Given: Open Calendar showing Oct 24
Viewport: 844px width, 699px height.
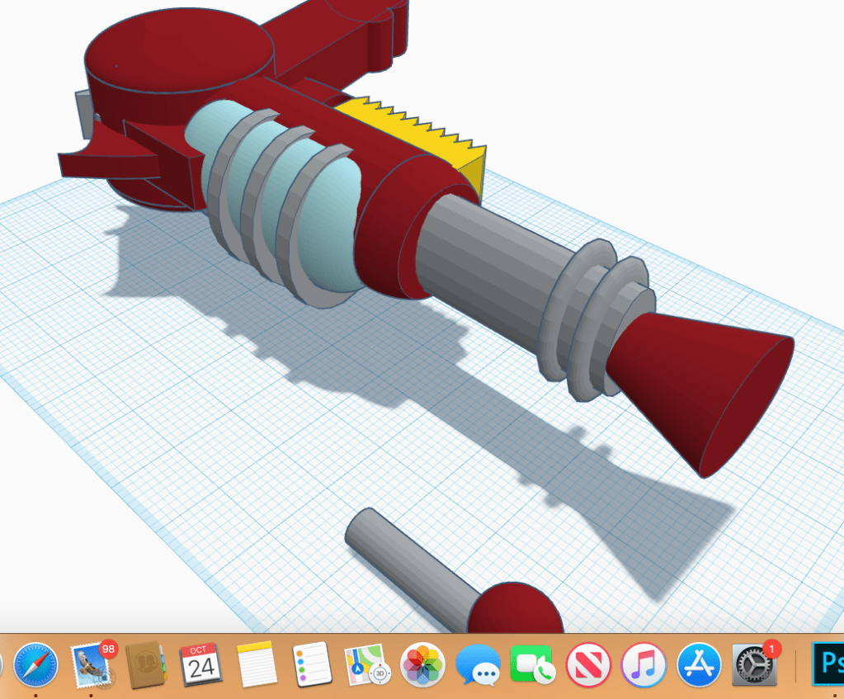Looking at the screenshot, I should click(200, 664).
